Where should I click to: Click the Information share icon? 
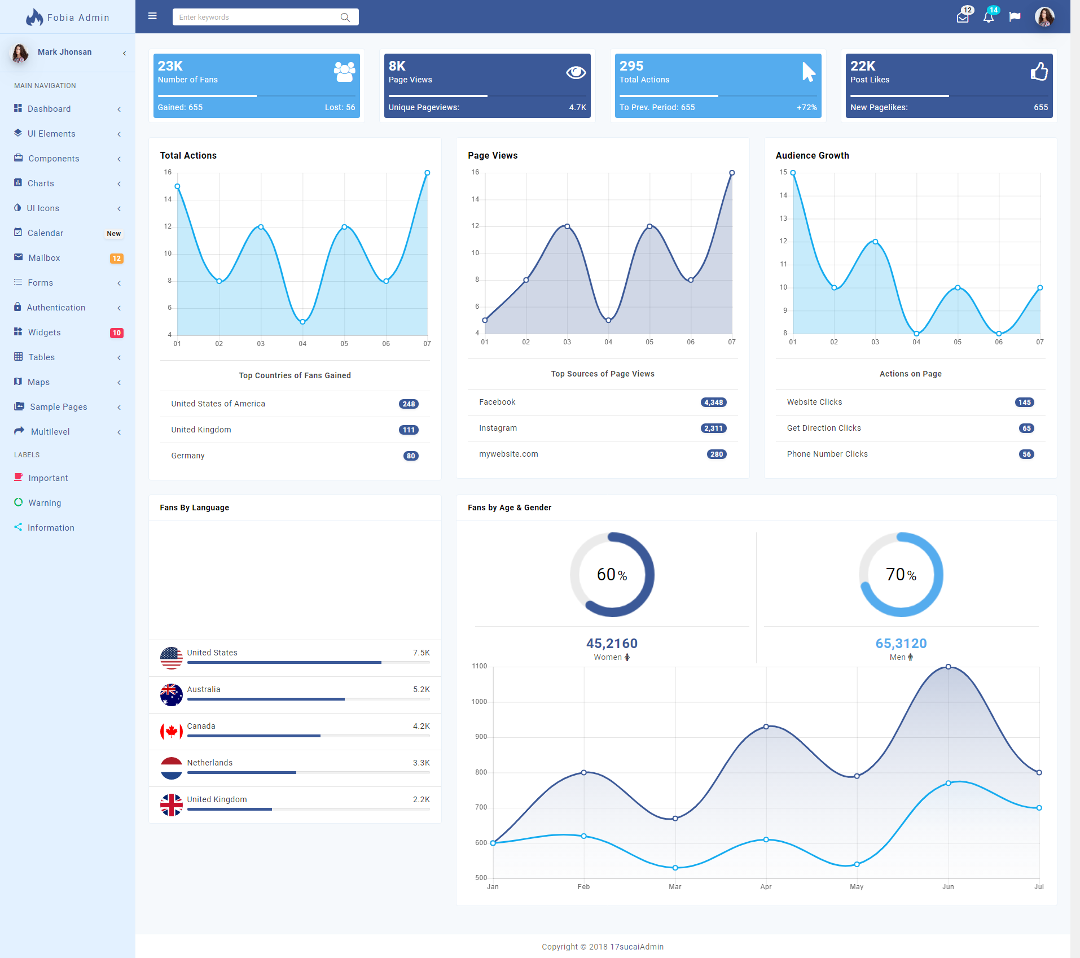click(18, 527)
